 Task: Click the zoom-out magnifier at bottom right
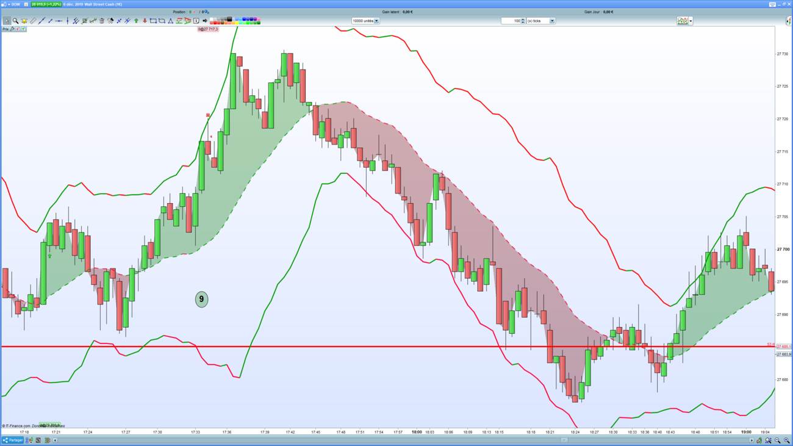tap(778, 440)
